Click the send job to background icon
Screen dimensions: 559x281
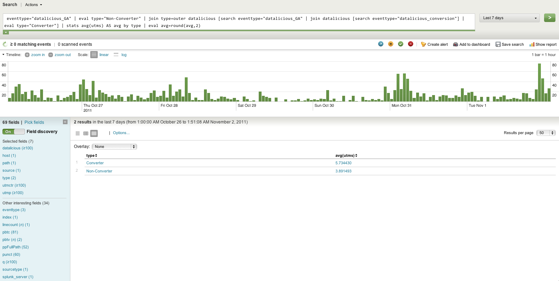(x=381, y=44)
